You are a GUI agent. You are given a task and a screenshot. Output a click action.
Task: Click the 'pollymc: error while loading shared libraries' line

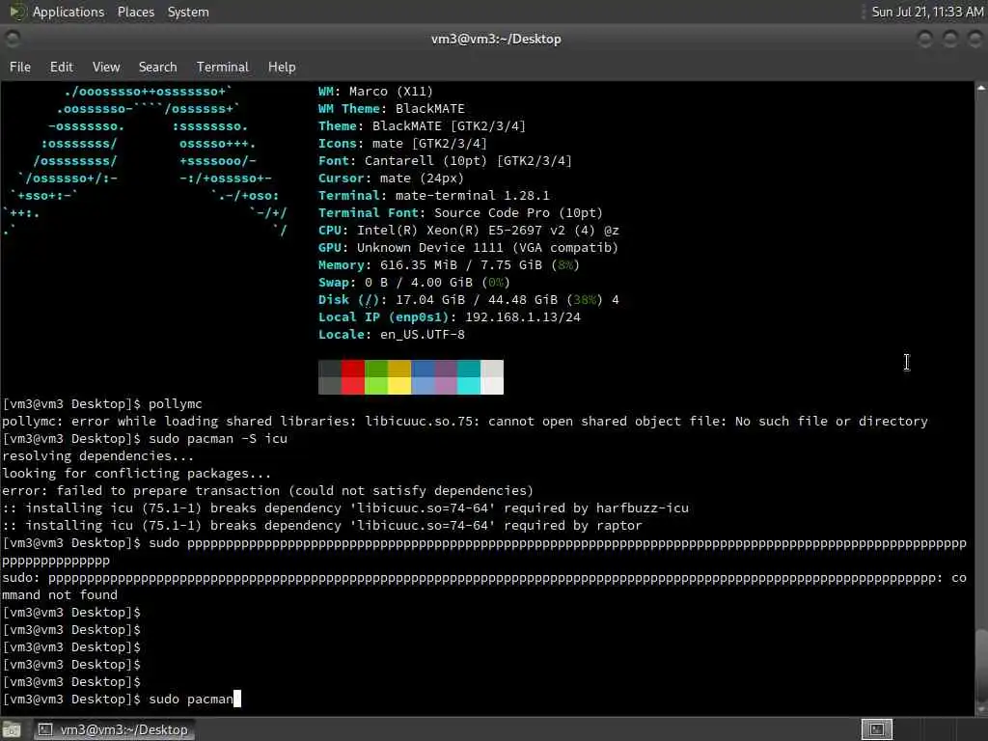pyautogui.click(x=465, y=421)
